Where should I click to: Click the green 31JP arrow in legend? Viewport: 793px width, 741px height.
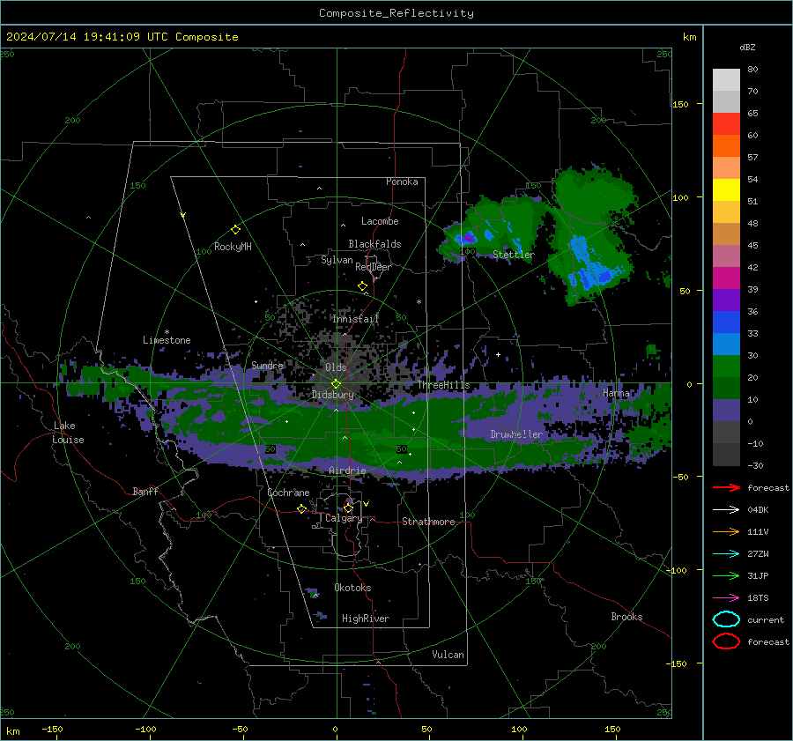pyautogui.click(x=726, y=575)
